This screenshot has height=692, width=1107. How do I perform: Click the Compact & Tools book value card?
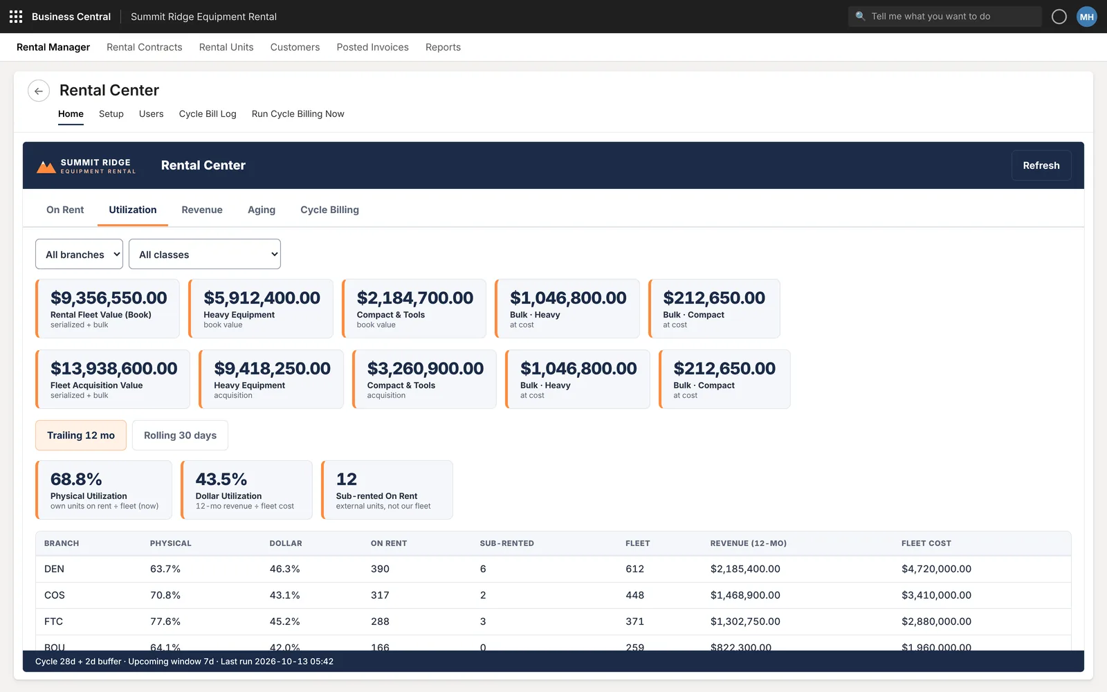(x=414, y=309)
